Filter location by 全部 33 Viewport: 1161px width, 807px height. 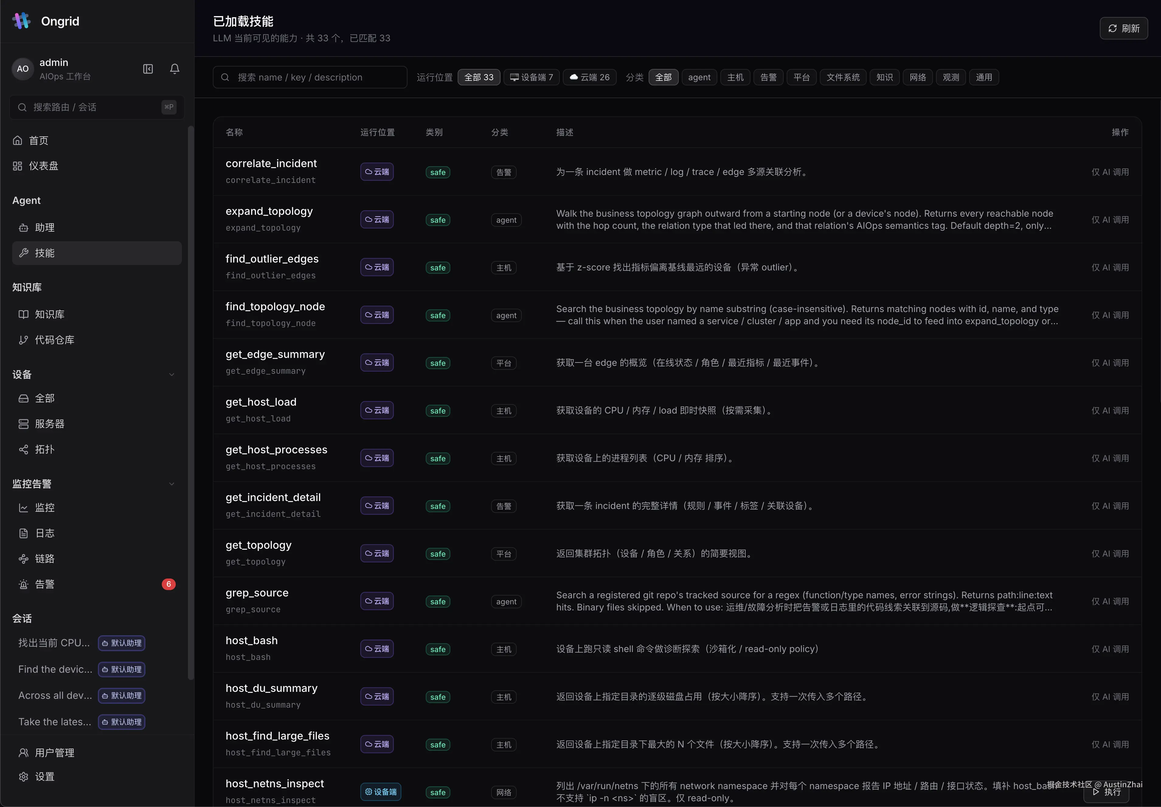click(x=478, y=77)
